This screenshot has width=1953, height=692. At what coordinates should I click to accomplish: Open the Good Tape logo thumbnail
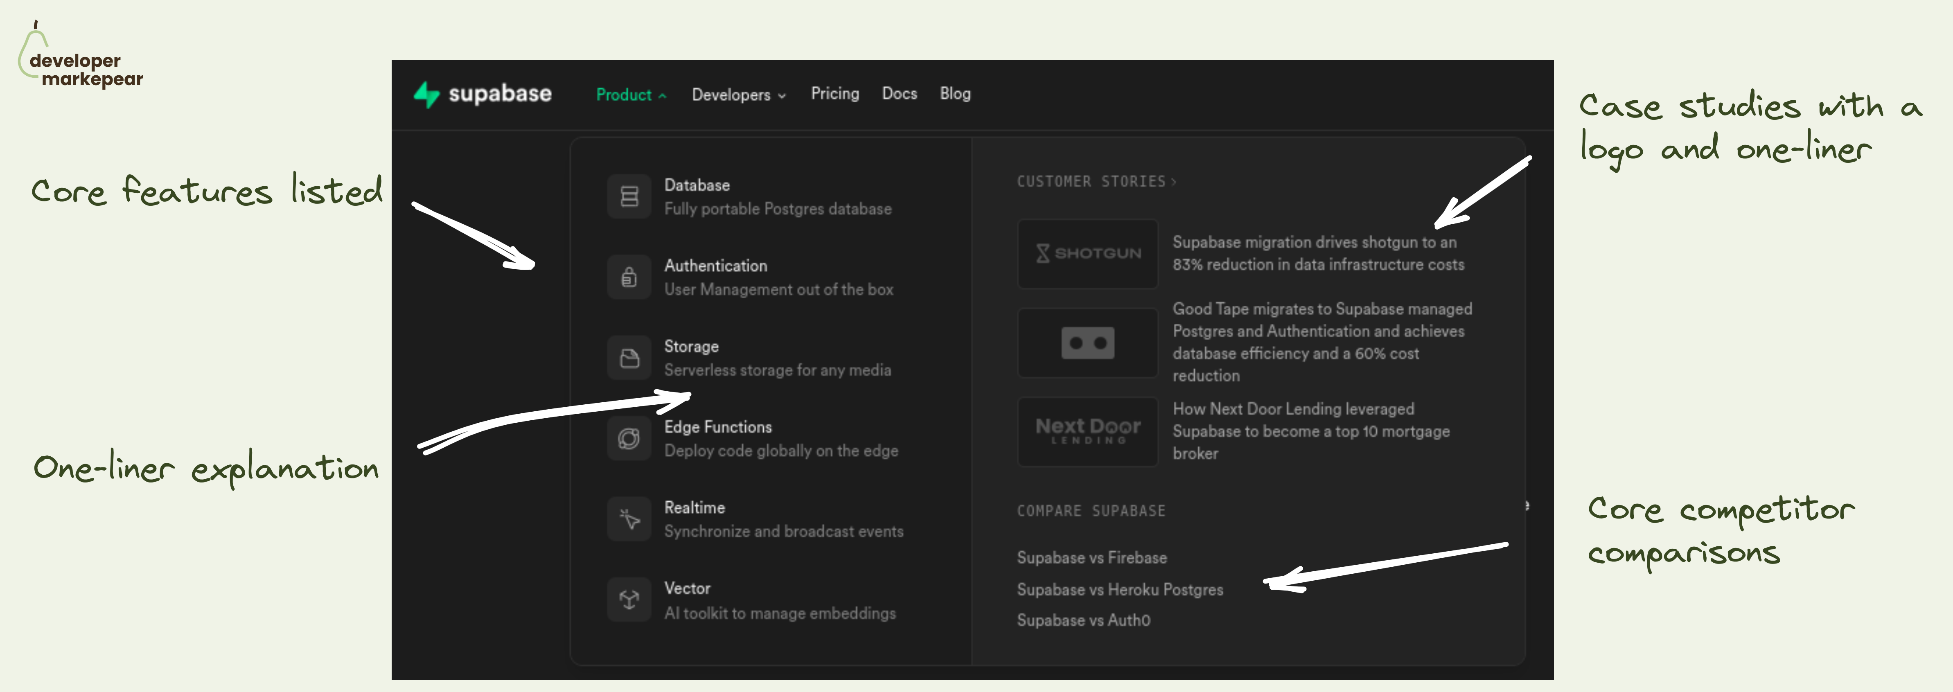[x=1087, y=343]
